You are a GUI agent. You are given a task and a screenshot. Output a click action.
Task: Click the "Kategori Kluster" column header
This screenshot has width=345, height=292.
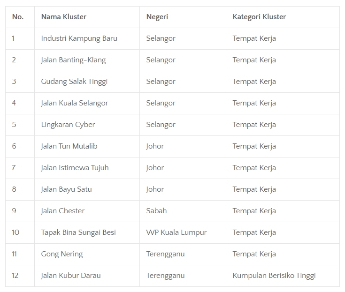tap(259, 17)
